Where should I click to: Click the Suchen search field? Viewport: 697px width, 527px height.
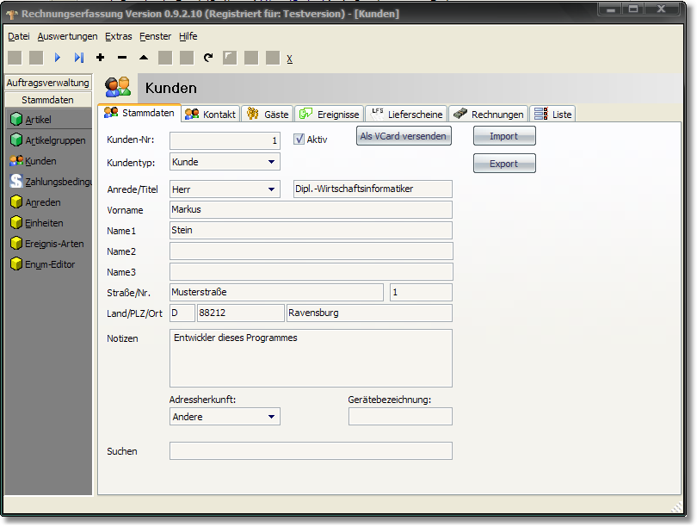(311, 451)
